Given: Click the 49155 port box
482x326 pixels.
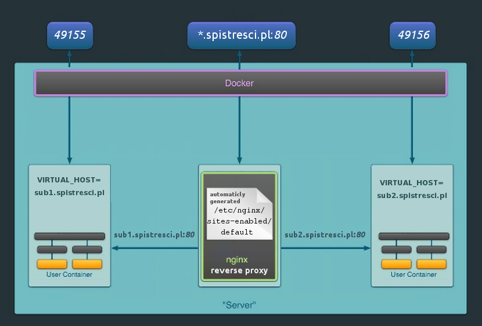Looking at the screenshot, I should pyautogui.click(x=70, y=35).
